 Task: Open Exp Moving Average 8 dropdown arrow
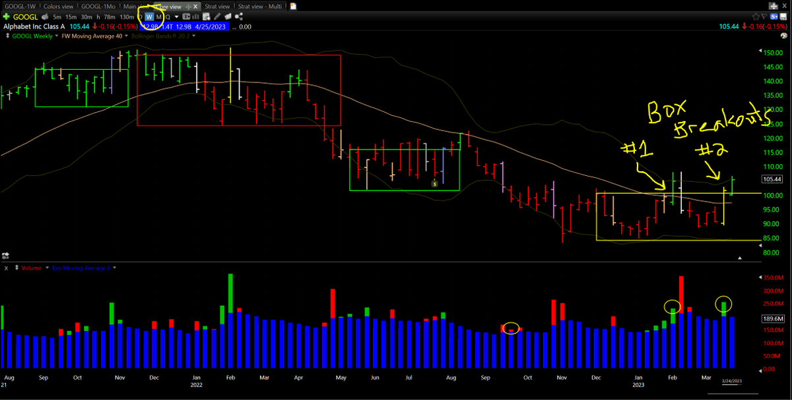[x=115, y=268]
